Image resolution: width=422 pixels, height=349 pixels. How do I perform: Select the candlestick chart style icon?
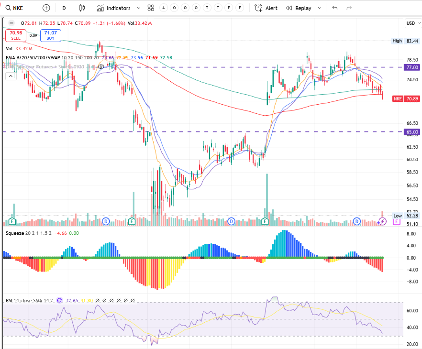click(81, 8)
